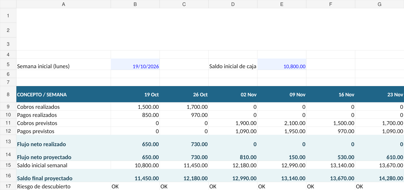The height and width of the screenshot is (190, 404).
Task: Click the '26 Oct' week header
Action: coord(184,94)
